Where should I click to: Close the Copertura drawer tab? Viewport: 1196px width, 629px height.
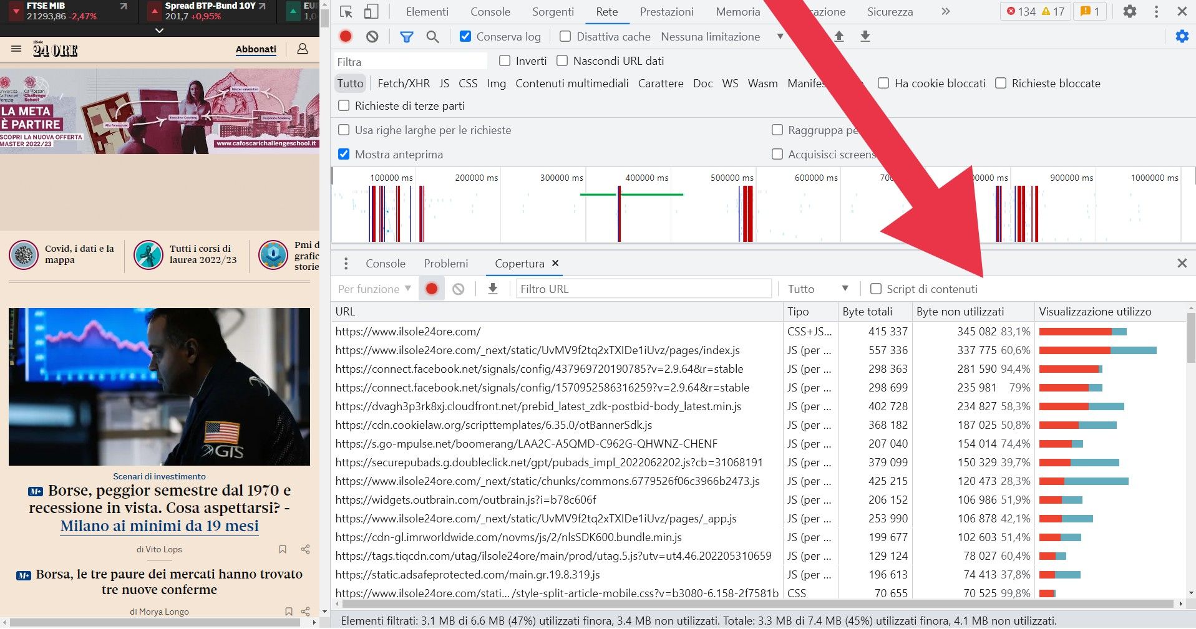pyautogui.click(x=555, y=263)
